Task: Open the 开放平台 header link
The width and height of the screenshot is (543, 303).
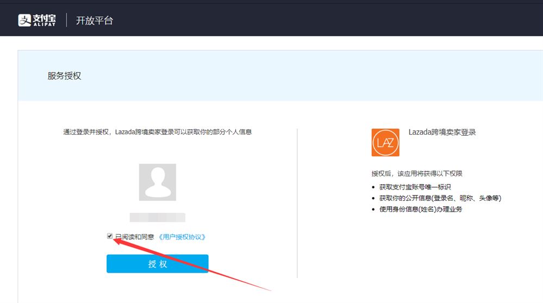Action: pyautogui.click(x=95, y=21)
